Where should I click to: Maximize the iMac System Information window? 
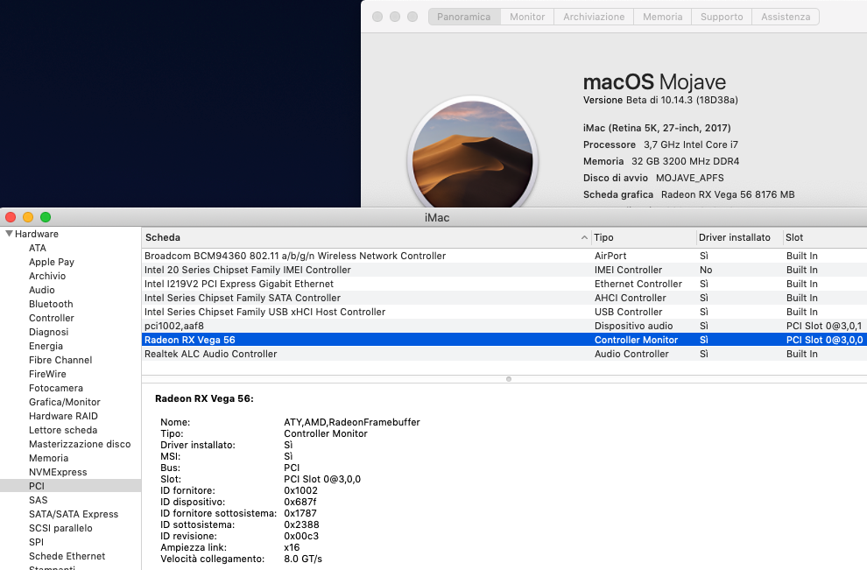(46, 217)
